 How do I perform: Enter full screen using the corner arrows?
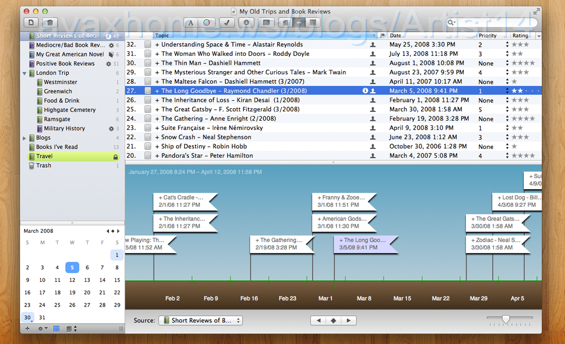(x=537, y=12)
